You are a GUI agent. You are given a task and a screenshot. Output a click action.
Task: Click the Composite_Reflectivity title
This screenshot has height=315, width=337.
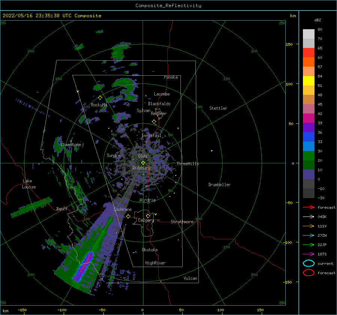click(168, 6)
